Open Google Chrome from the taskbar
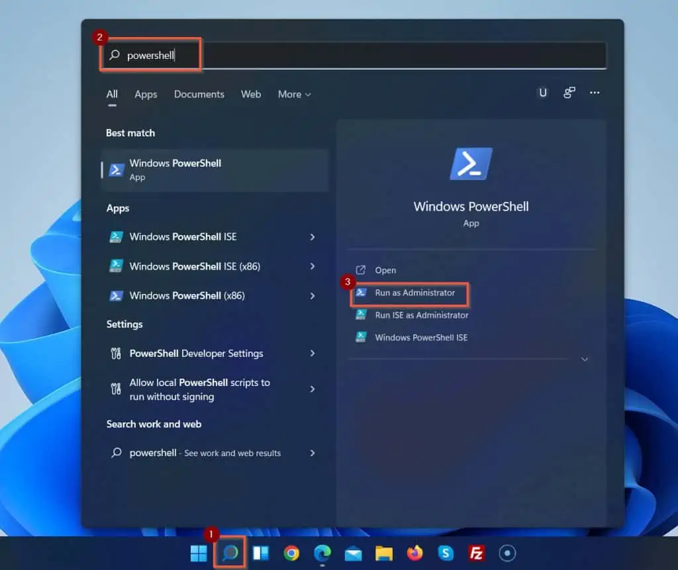 (x=291, y=553)
